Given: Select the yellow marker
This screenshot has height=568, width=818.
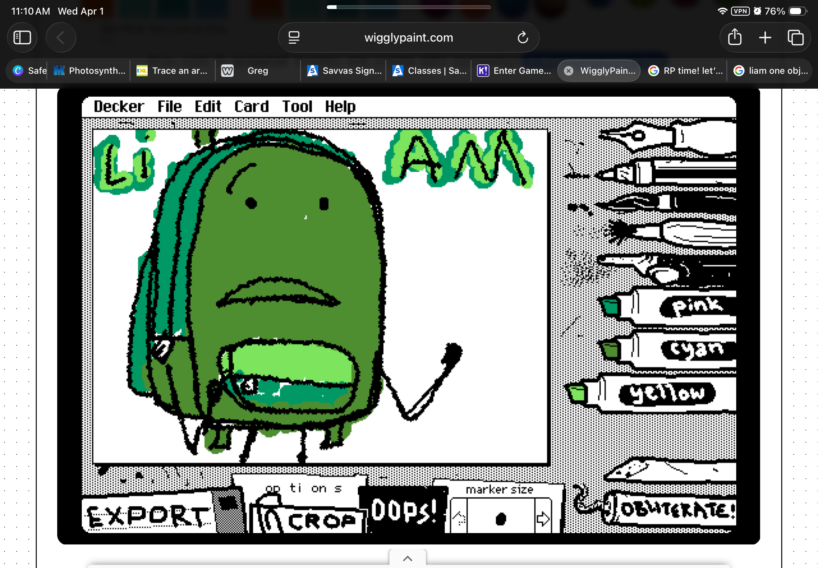Looking at the screenshot, I should pyautogui.click(x=659, y=393).
